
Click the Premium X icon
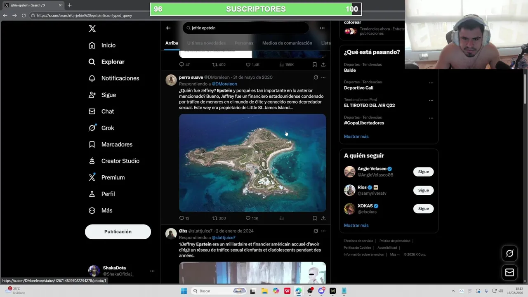click(x=92, y=177)
